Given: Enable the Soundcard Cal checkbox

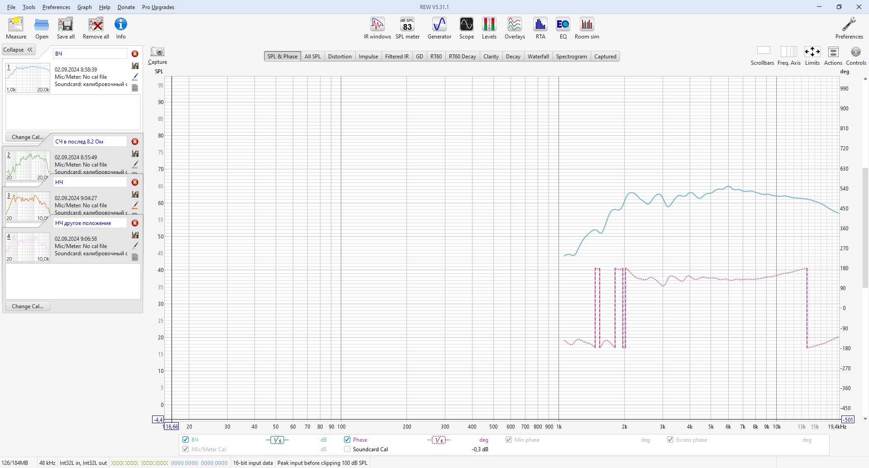Looking at the screenshot, I should [347, 449].
